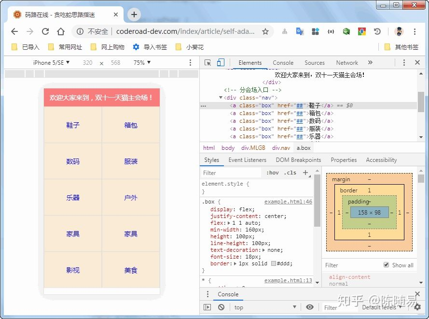This screenshot has width=429, height=319.
Task: Toggle the .cls class editor
Action: [290, 173]
